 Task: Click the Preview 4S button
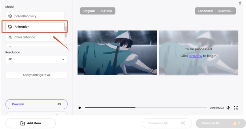click(x=36, y=104)
